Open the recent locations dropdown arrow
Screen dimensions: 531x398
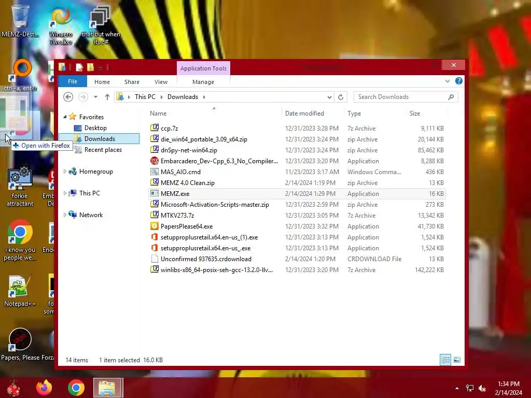point(96,97)
